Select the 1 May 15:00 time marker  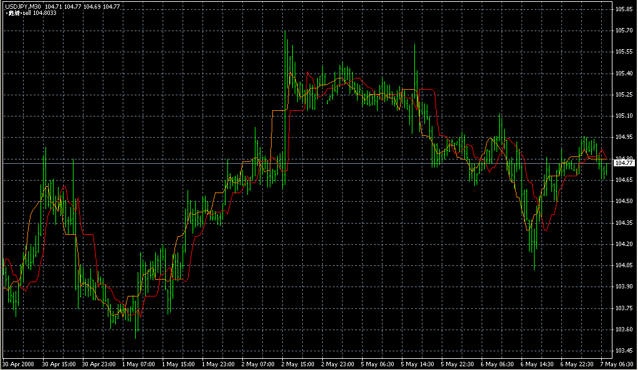pyautogui.click(x=178, y=363)
